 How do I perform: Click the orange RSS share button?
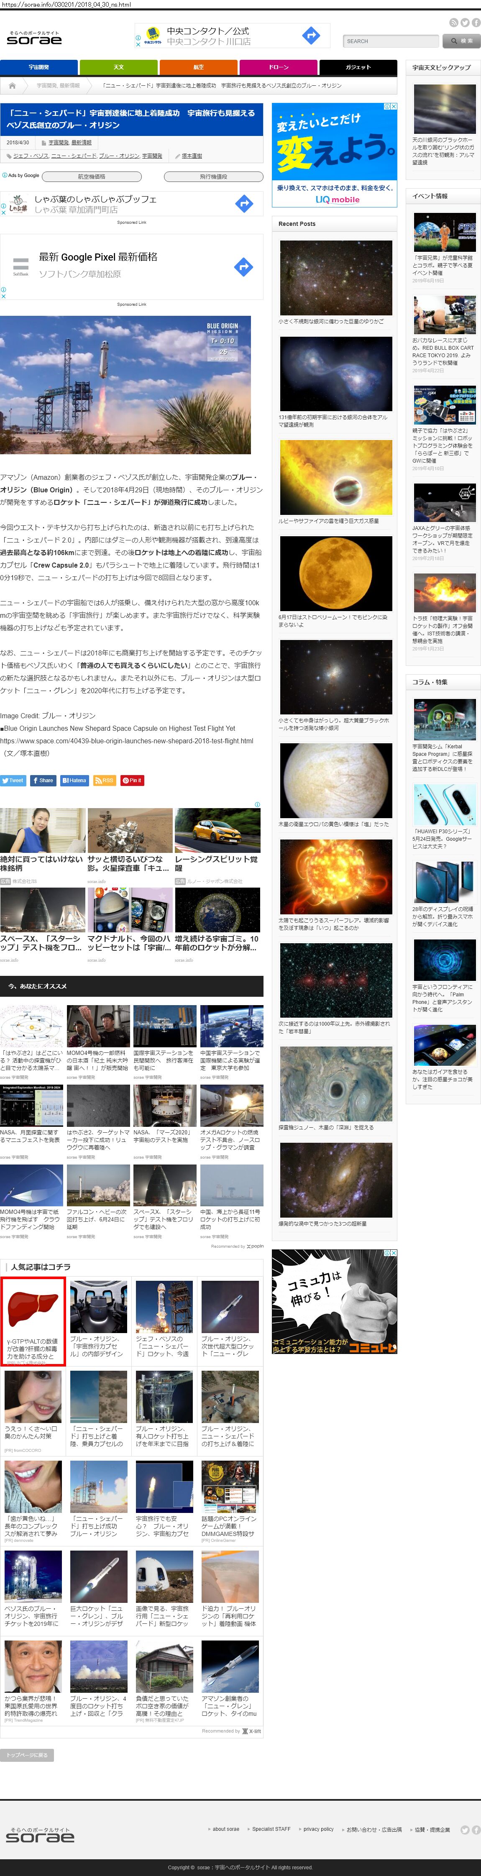[104, 780]
